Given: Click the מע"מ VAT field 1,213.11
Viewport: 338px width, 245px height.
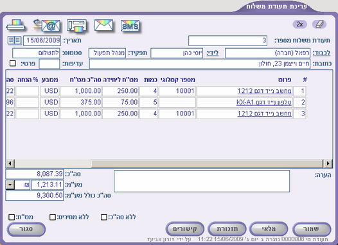Looking at the screenshot, I should pos(48,185).
